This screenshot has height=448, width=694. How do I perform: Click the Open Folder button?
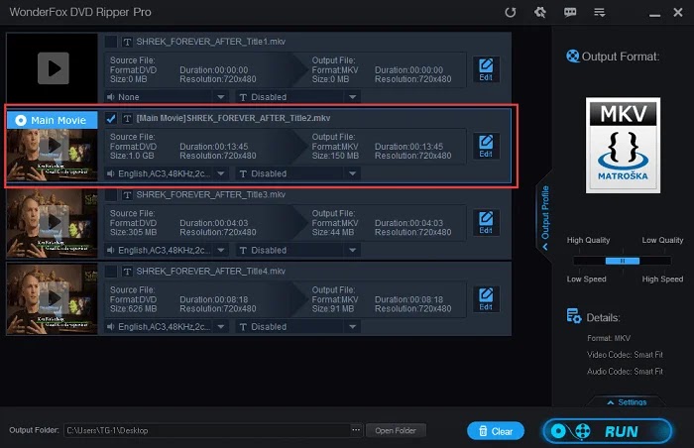pos(396,430)
